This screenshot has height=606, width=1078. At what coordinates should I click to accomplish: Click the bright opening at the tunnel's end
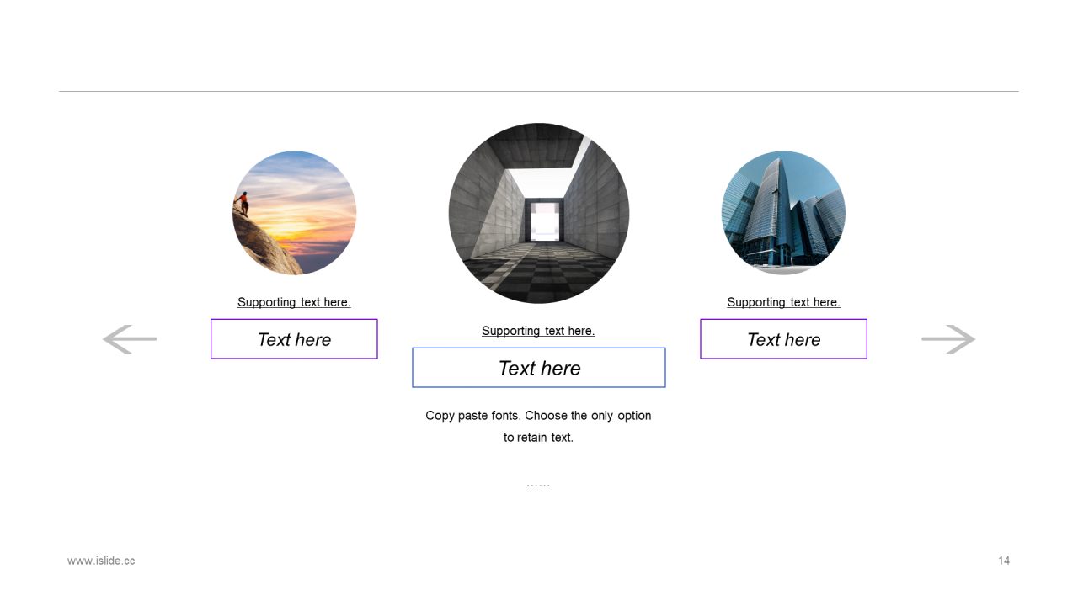point(545,221)
